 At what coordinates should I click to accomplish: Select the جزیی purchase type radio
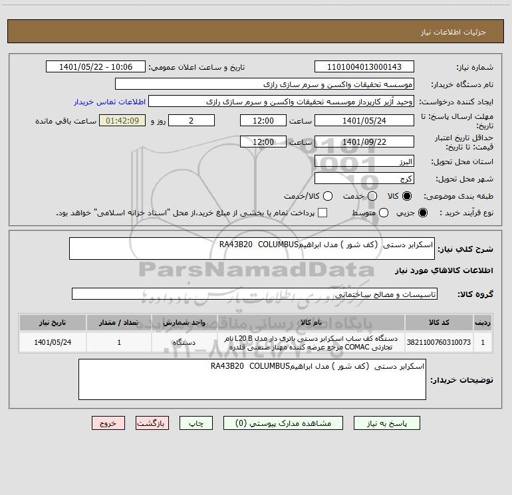tap(422, 213)
